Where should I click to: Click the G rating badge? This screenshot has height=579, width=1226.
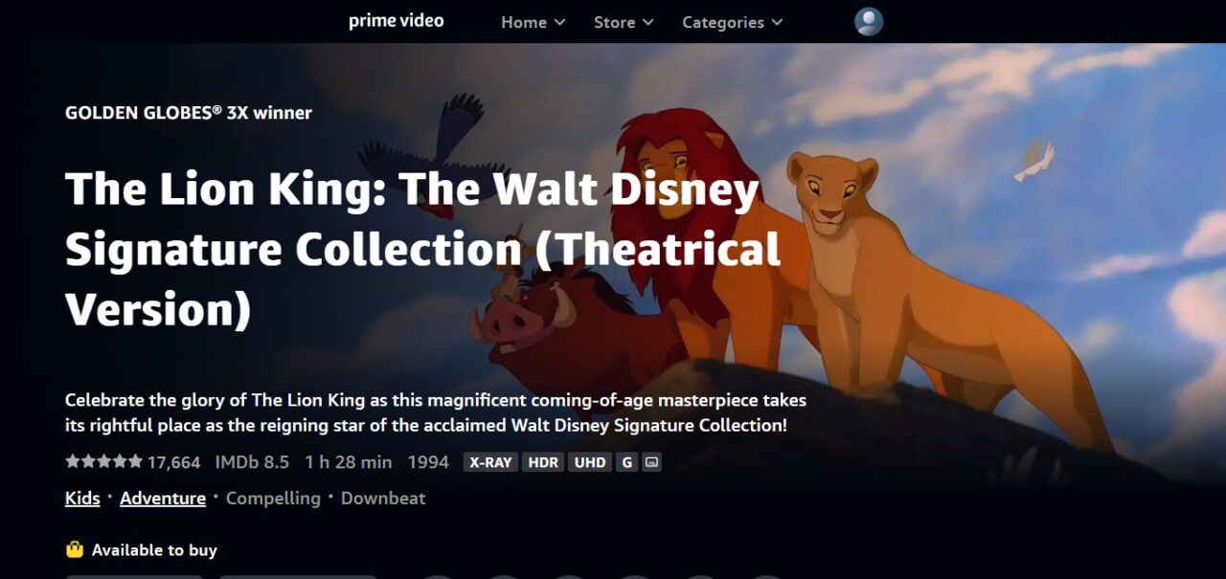pyautogui.click(x=626, y=462)
